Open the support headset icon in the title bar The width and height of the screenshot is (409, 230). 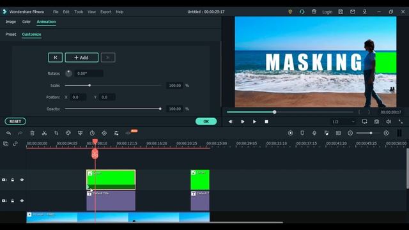(x=302, y=11)
